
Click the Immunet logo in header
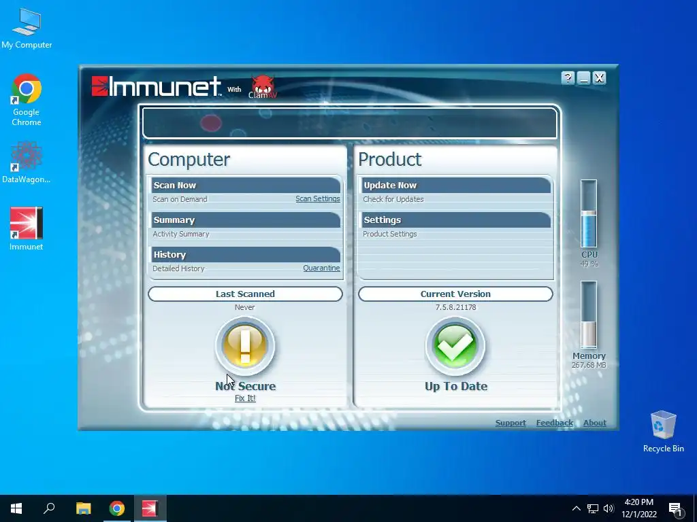click(x=156, y=86)
